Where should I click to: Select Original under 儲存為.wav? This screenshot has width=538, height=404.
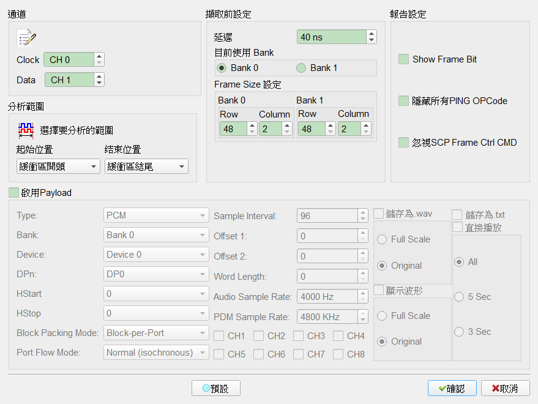[x=382, y=266]
